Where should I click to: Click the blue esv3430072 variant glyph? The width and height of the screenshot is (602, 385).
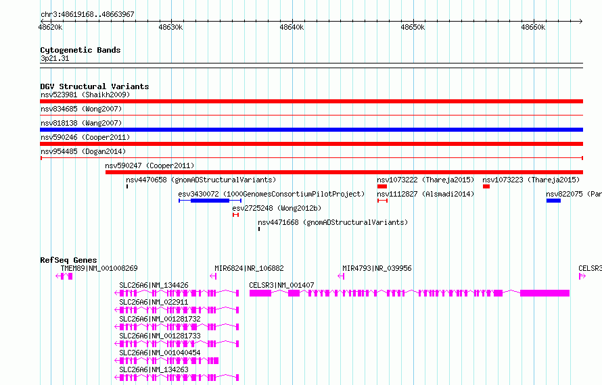pyautogui.click(x=210, y=201)
